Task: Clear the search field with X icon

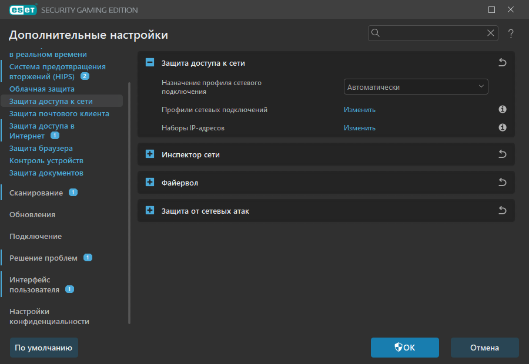Action: (491, 33)
